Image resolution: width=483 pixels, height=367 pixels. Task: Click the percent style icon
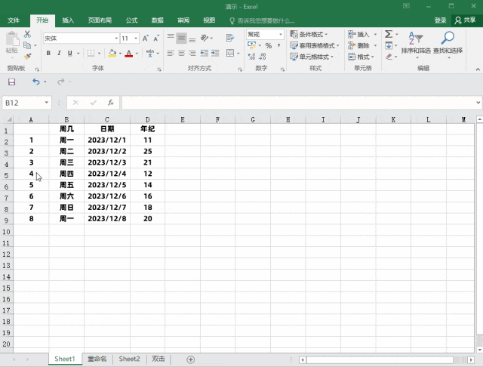[x=269, y=46]
